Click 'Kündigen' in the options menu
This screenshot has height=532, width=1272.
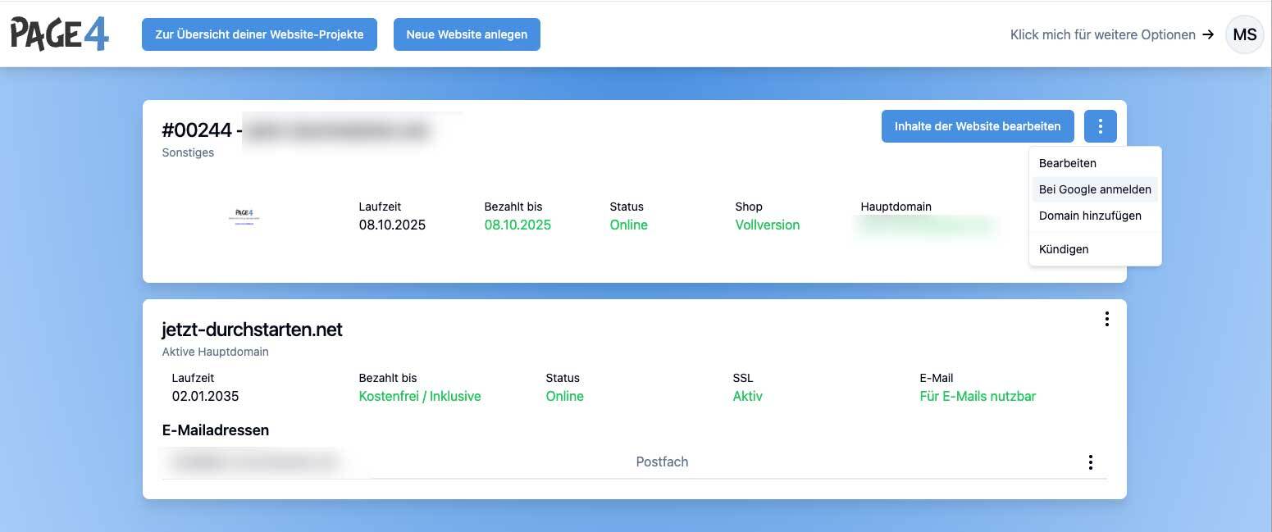(1064, 249)
